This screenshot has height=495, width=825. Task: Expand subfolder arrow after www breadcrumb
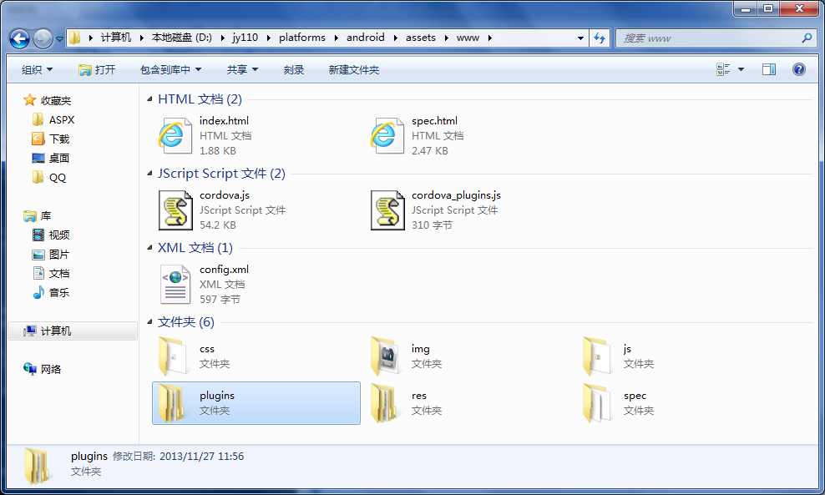pyautogui.click(x=489, y=38)
